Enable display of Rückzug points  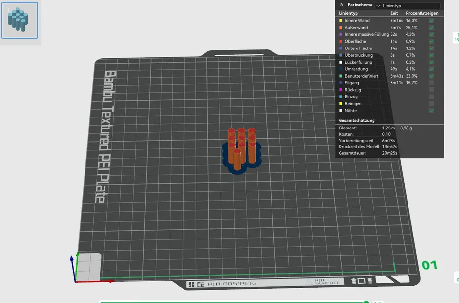click(431, 90)
